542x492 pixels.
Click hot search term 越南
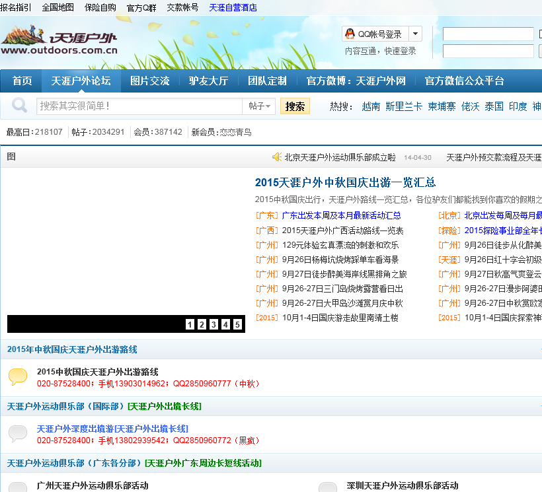coord(371,106)
